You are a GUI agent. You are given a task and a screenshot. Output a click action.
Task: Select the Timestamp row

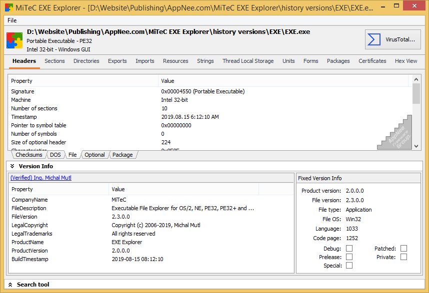[x=210, y=117]
